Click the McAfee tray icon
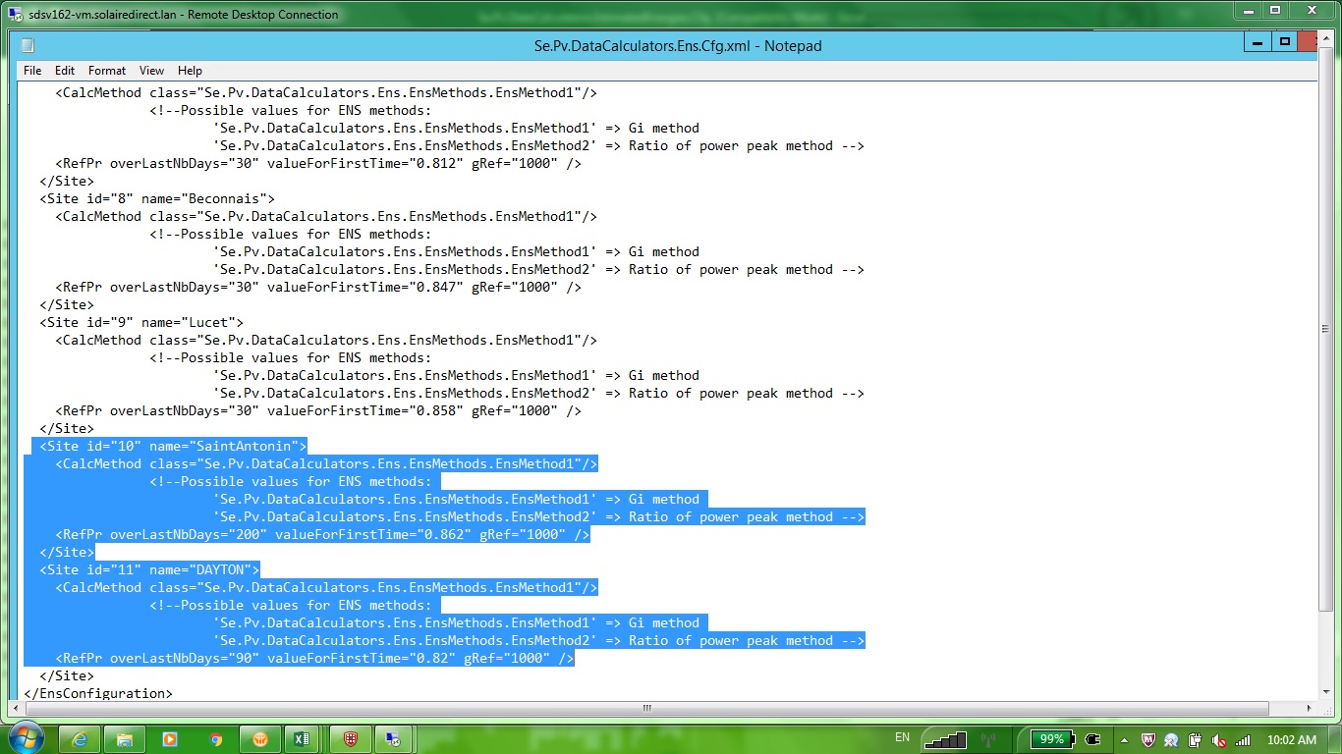 (1147, 739)
